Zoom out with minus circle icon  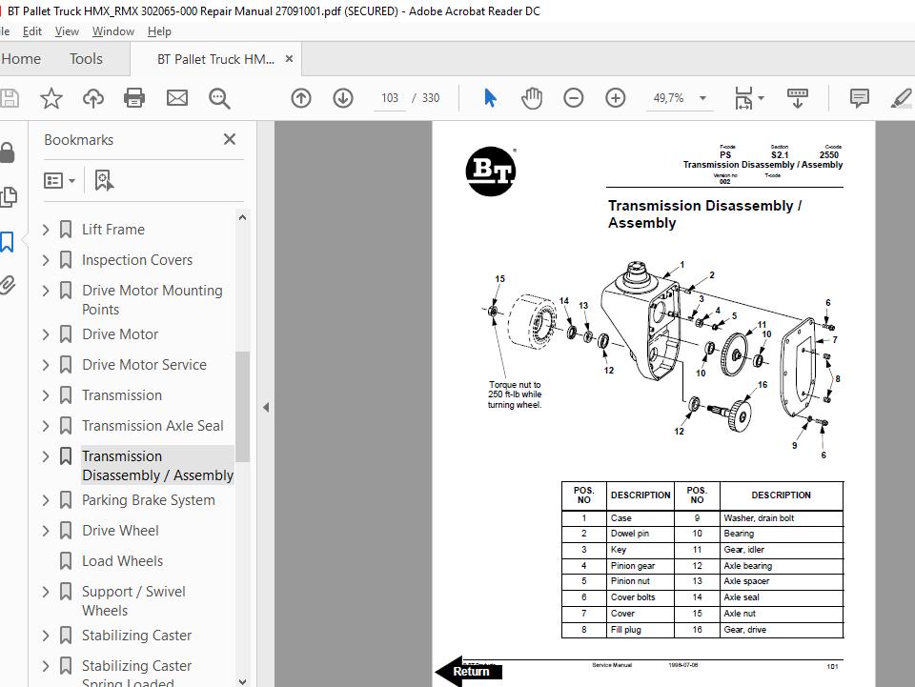[574, 98]
